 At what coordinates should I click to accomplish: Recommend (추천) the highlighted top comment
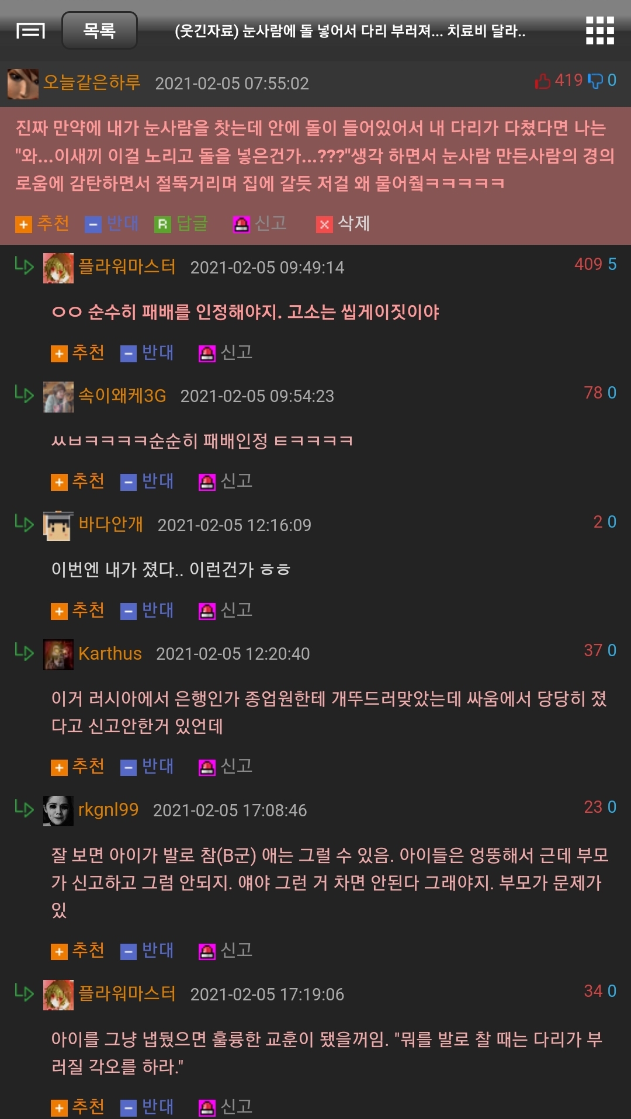tap(42, 223)
